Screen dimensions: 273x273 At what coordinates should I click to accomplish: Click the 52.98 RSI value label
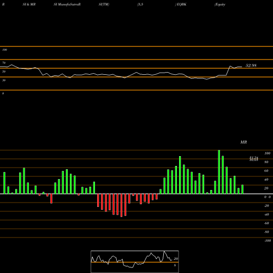point(251,66)
